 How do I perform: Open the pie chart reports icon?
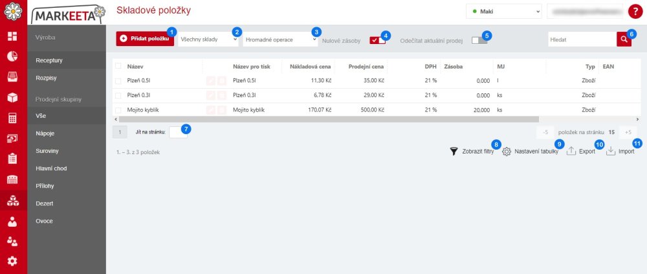[x=13, y=56]
